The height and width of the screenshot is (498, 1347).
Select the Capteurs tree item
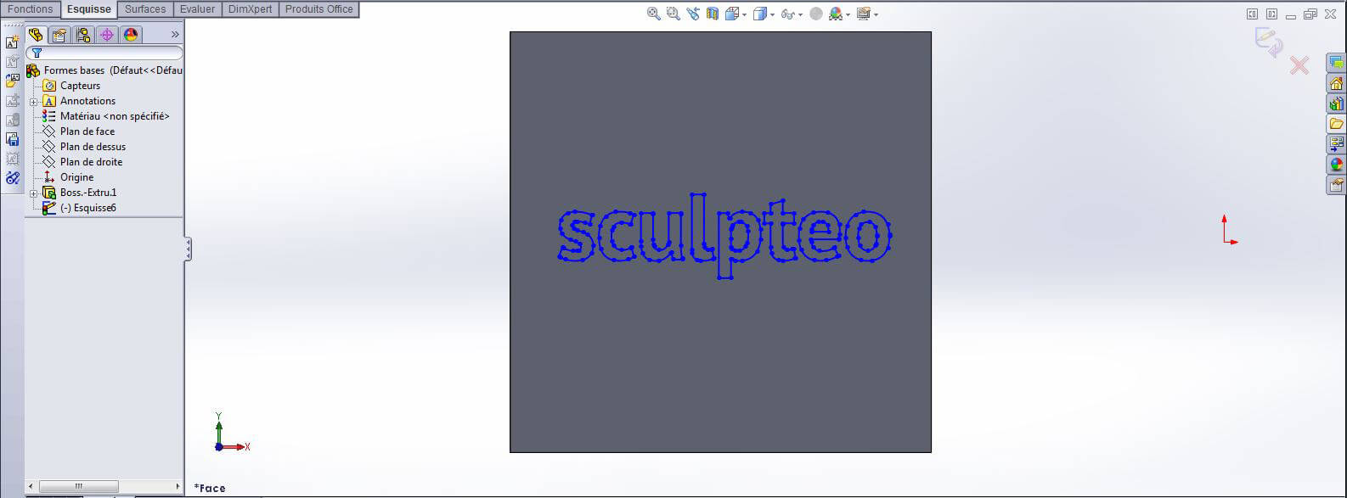pyautogui.click(x=71, y=86)
